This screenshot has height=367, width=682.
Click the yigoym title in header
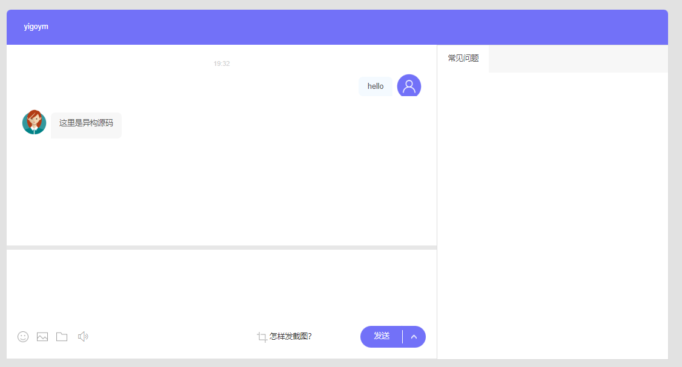coord(36,27)
